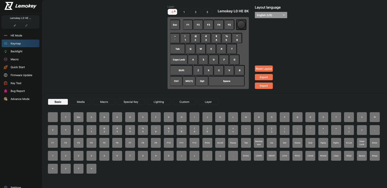Open the Firmware Update page
This screenshot has width=387, height=188.
click(x=21, y=75)
